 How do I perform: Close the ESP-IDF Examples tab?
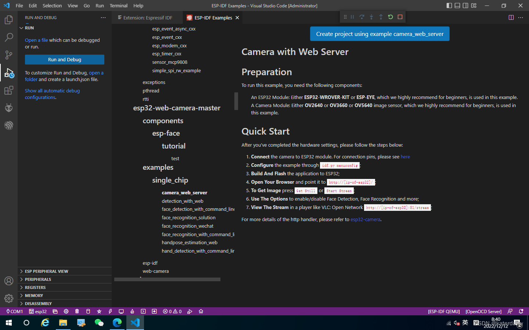237,18
